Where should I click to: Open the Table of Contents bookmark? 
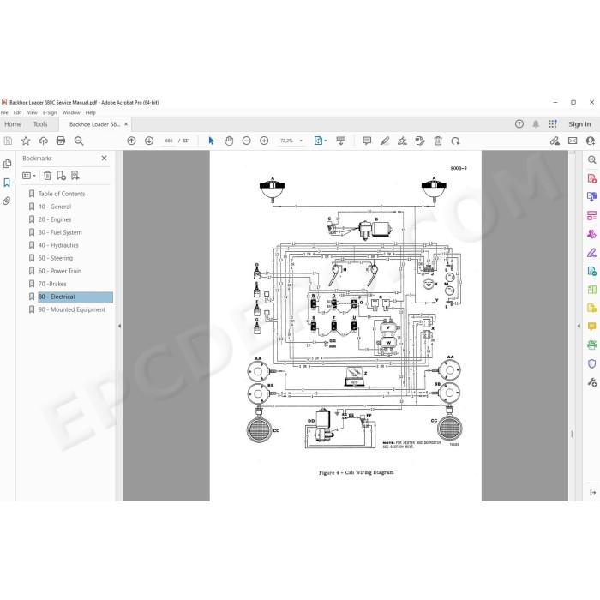coord(62,194)
